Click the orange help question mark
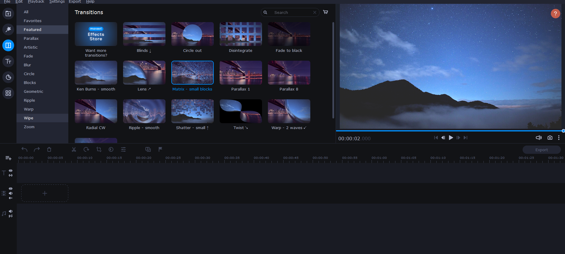The width and height of the screenshot is (565, 254). (555, 14)
